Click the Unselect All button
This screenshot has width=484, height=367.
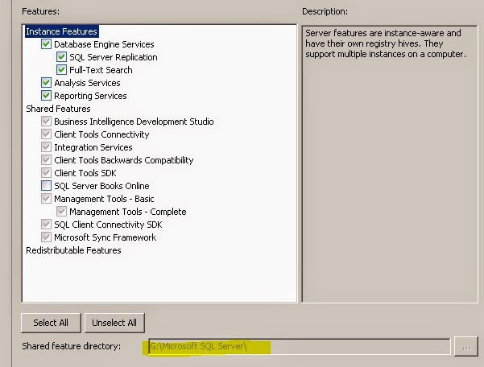click(x=114, y=323)
